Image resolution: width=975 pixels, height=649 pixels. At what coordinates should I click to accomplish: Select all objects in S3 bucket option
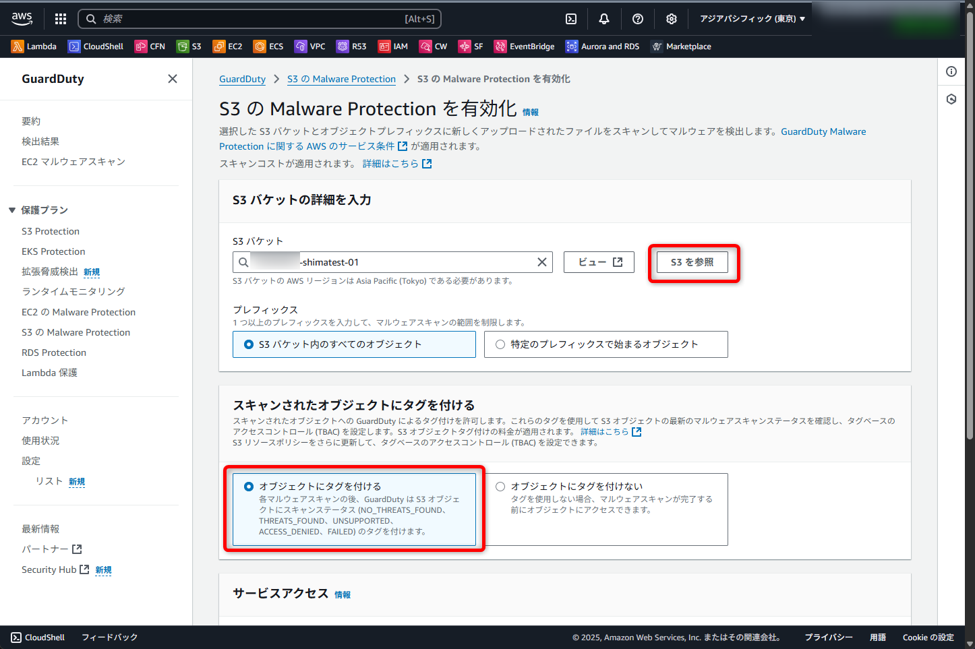[x=354, y=344]
